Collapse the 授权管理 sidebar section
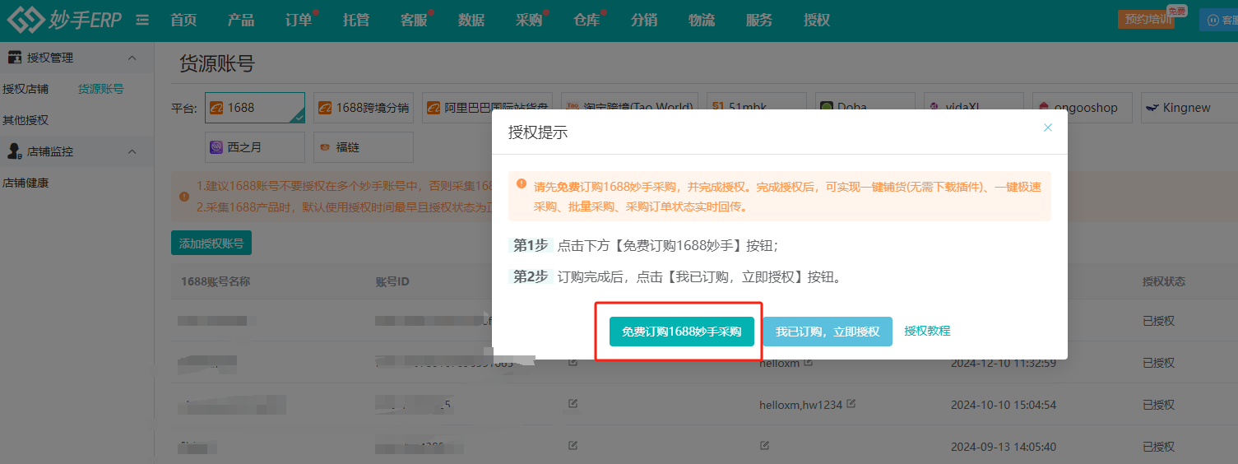Viewport: 1238px width, 464px height. (132, 58)
